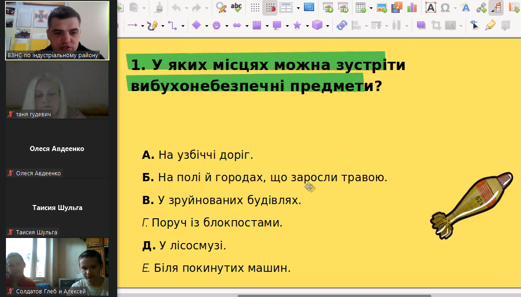Expand the Display Views dropdown arrow
521x297 pixels.
pos(298,8)
